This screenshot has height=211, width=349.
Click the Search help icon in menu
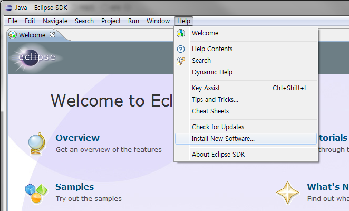(181, 61)
